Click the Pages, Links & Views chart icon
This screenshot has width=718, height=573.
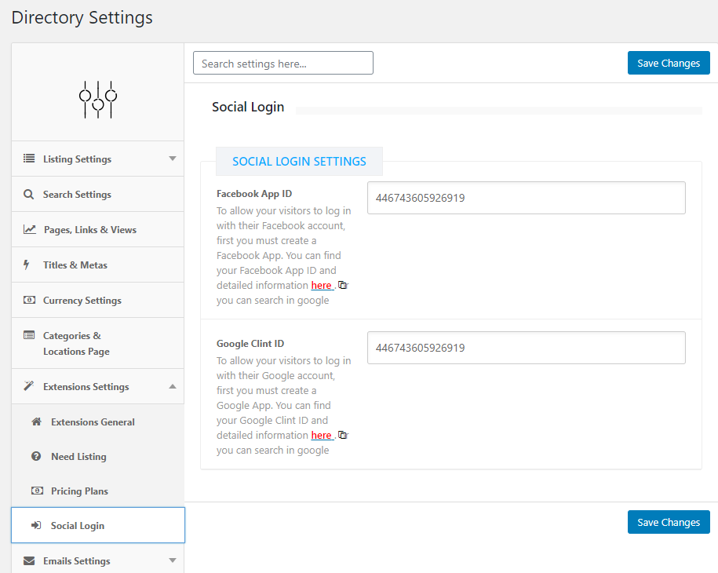point(29,229)
